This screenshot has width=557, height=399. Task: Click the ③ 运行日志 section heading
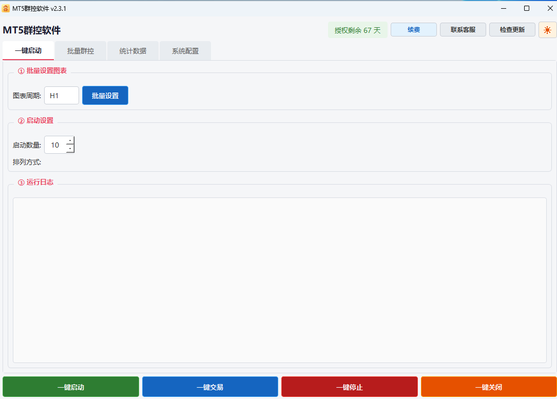point(35,182)
